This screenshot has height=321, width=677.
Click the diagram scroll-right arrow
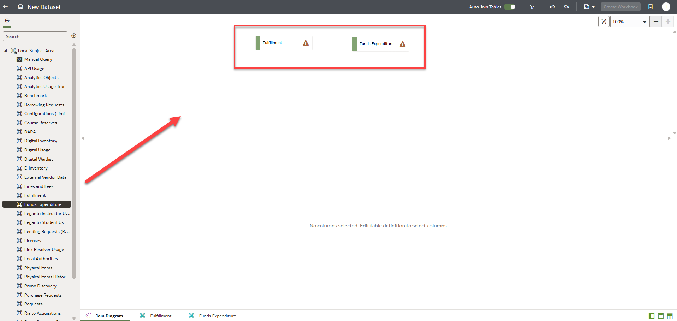pyautogui.click(x=669, y=138)
